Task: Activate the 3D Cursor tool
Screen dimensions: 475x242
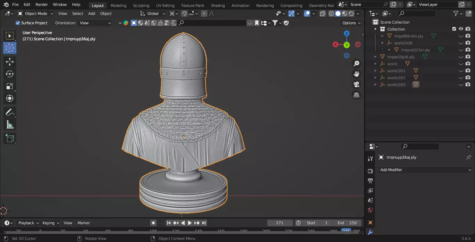Action: [x=10, y=48]
